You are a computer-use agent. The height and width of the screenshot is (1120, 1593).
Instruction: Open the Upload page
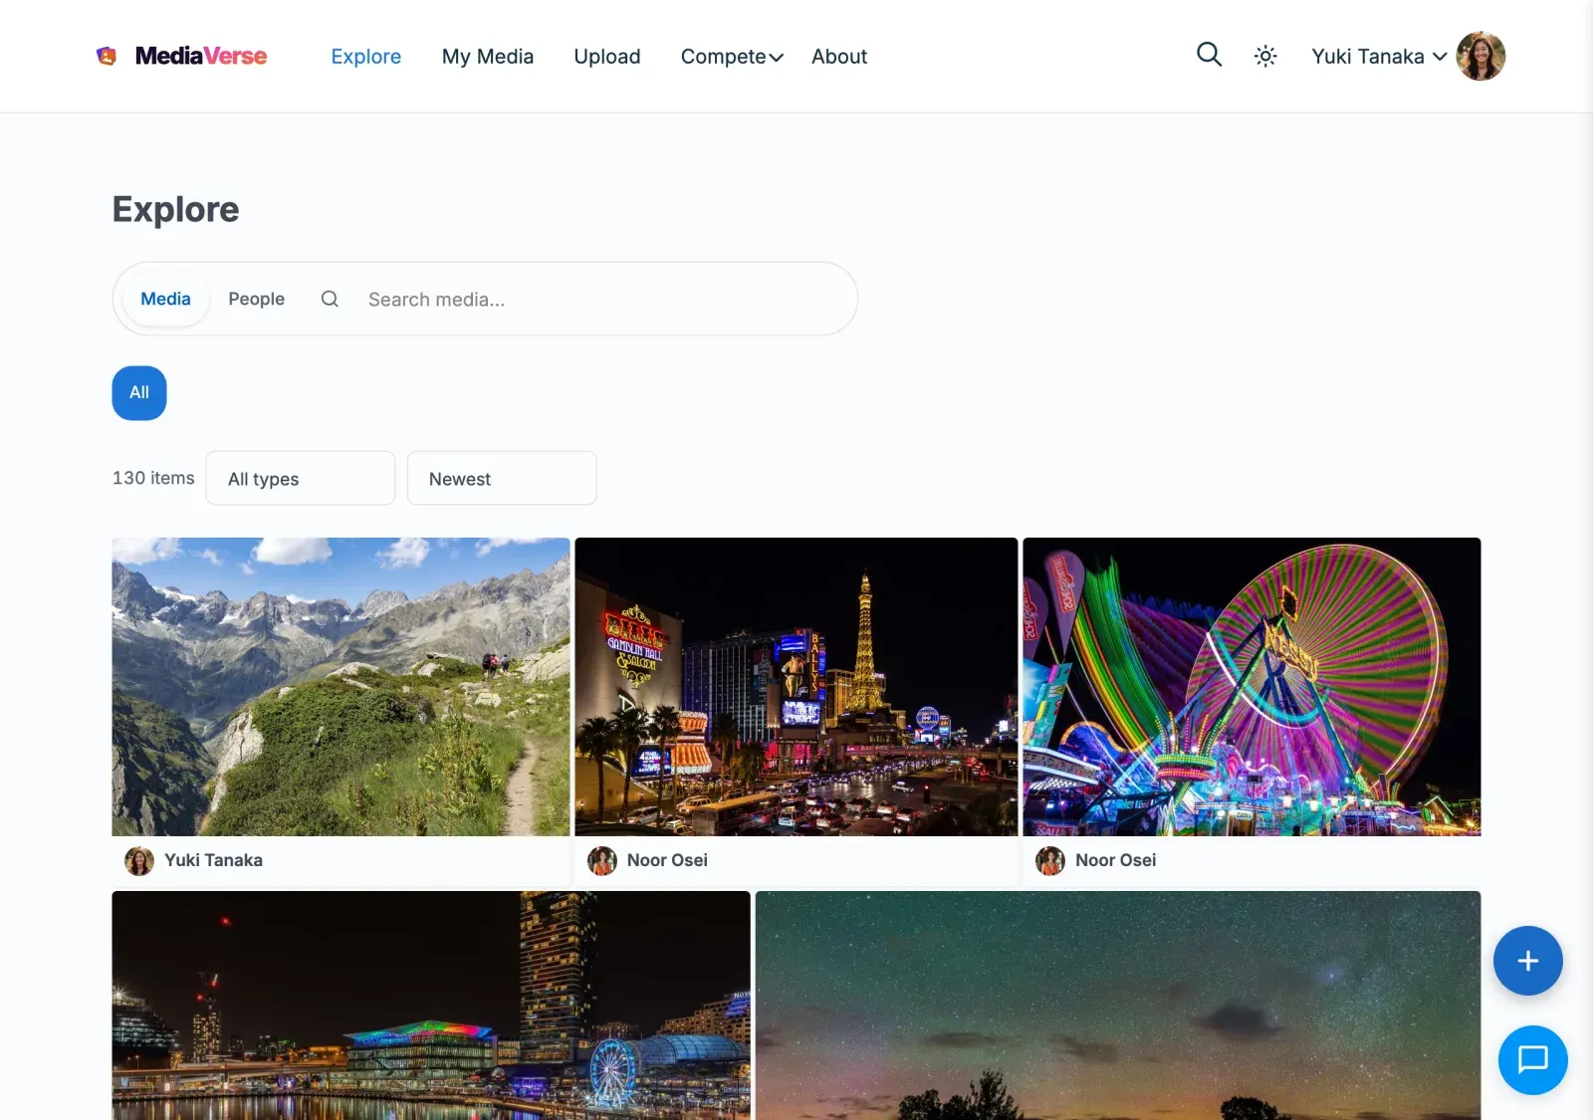[x=607, y=57]
